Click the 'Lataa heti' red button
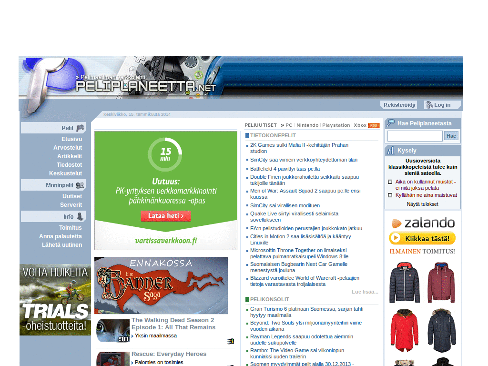The width and height of the screenshot is (488, 366). click(x=165, y=216)
